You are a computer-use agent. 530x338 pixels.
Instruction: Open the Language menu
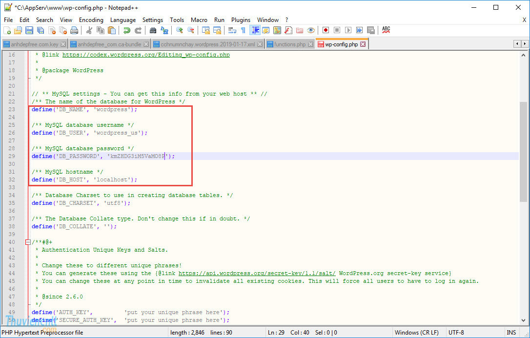(123, 20)
